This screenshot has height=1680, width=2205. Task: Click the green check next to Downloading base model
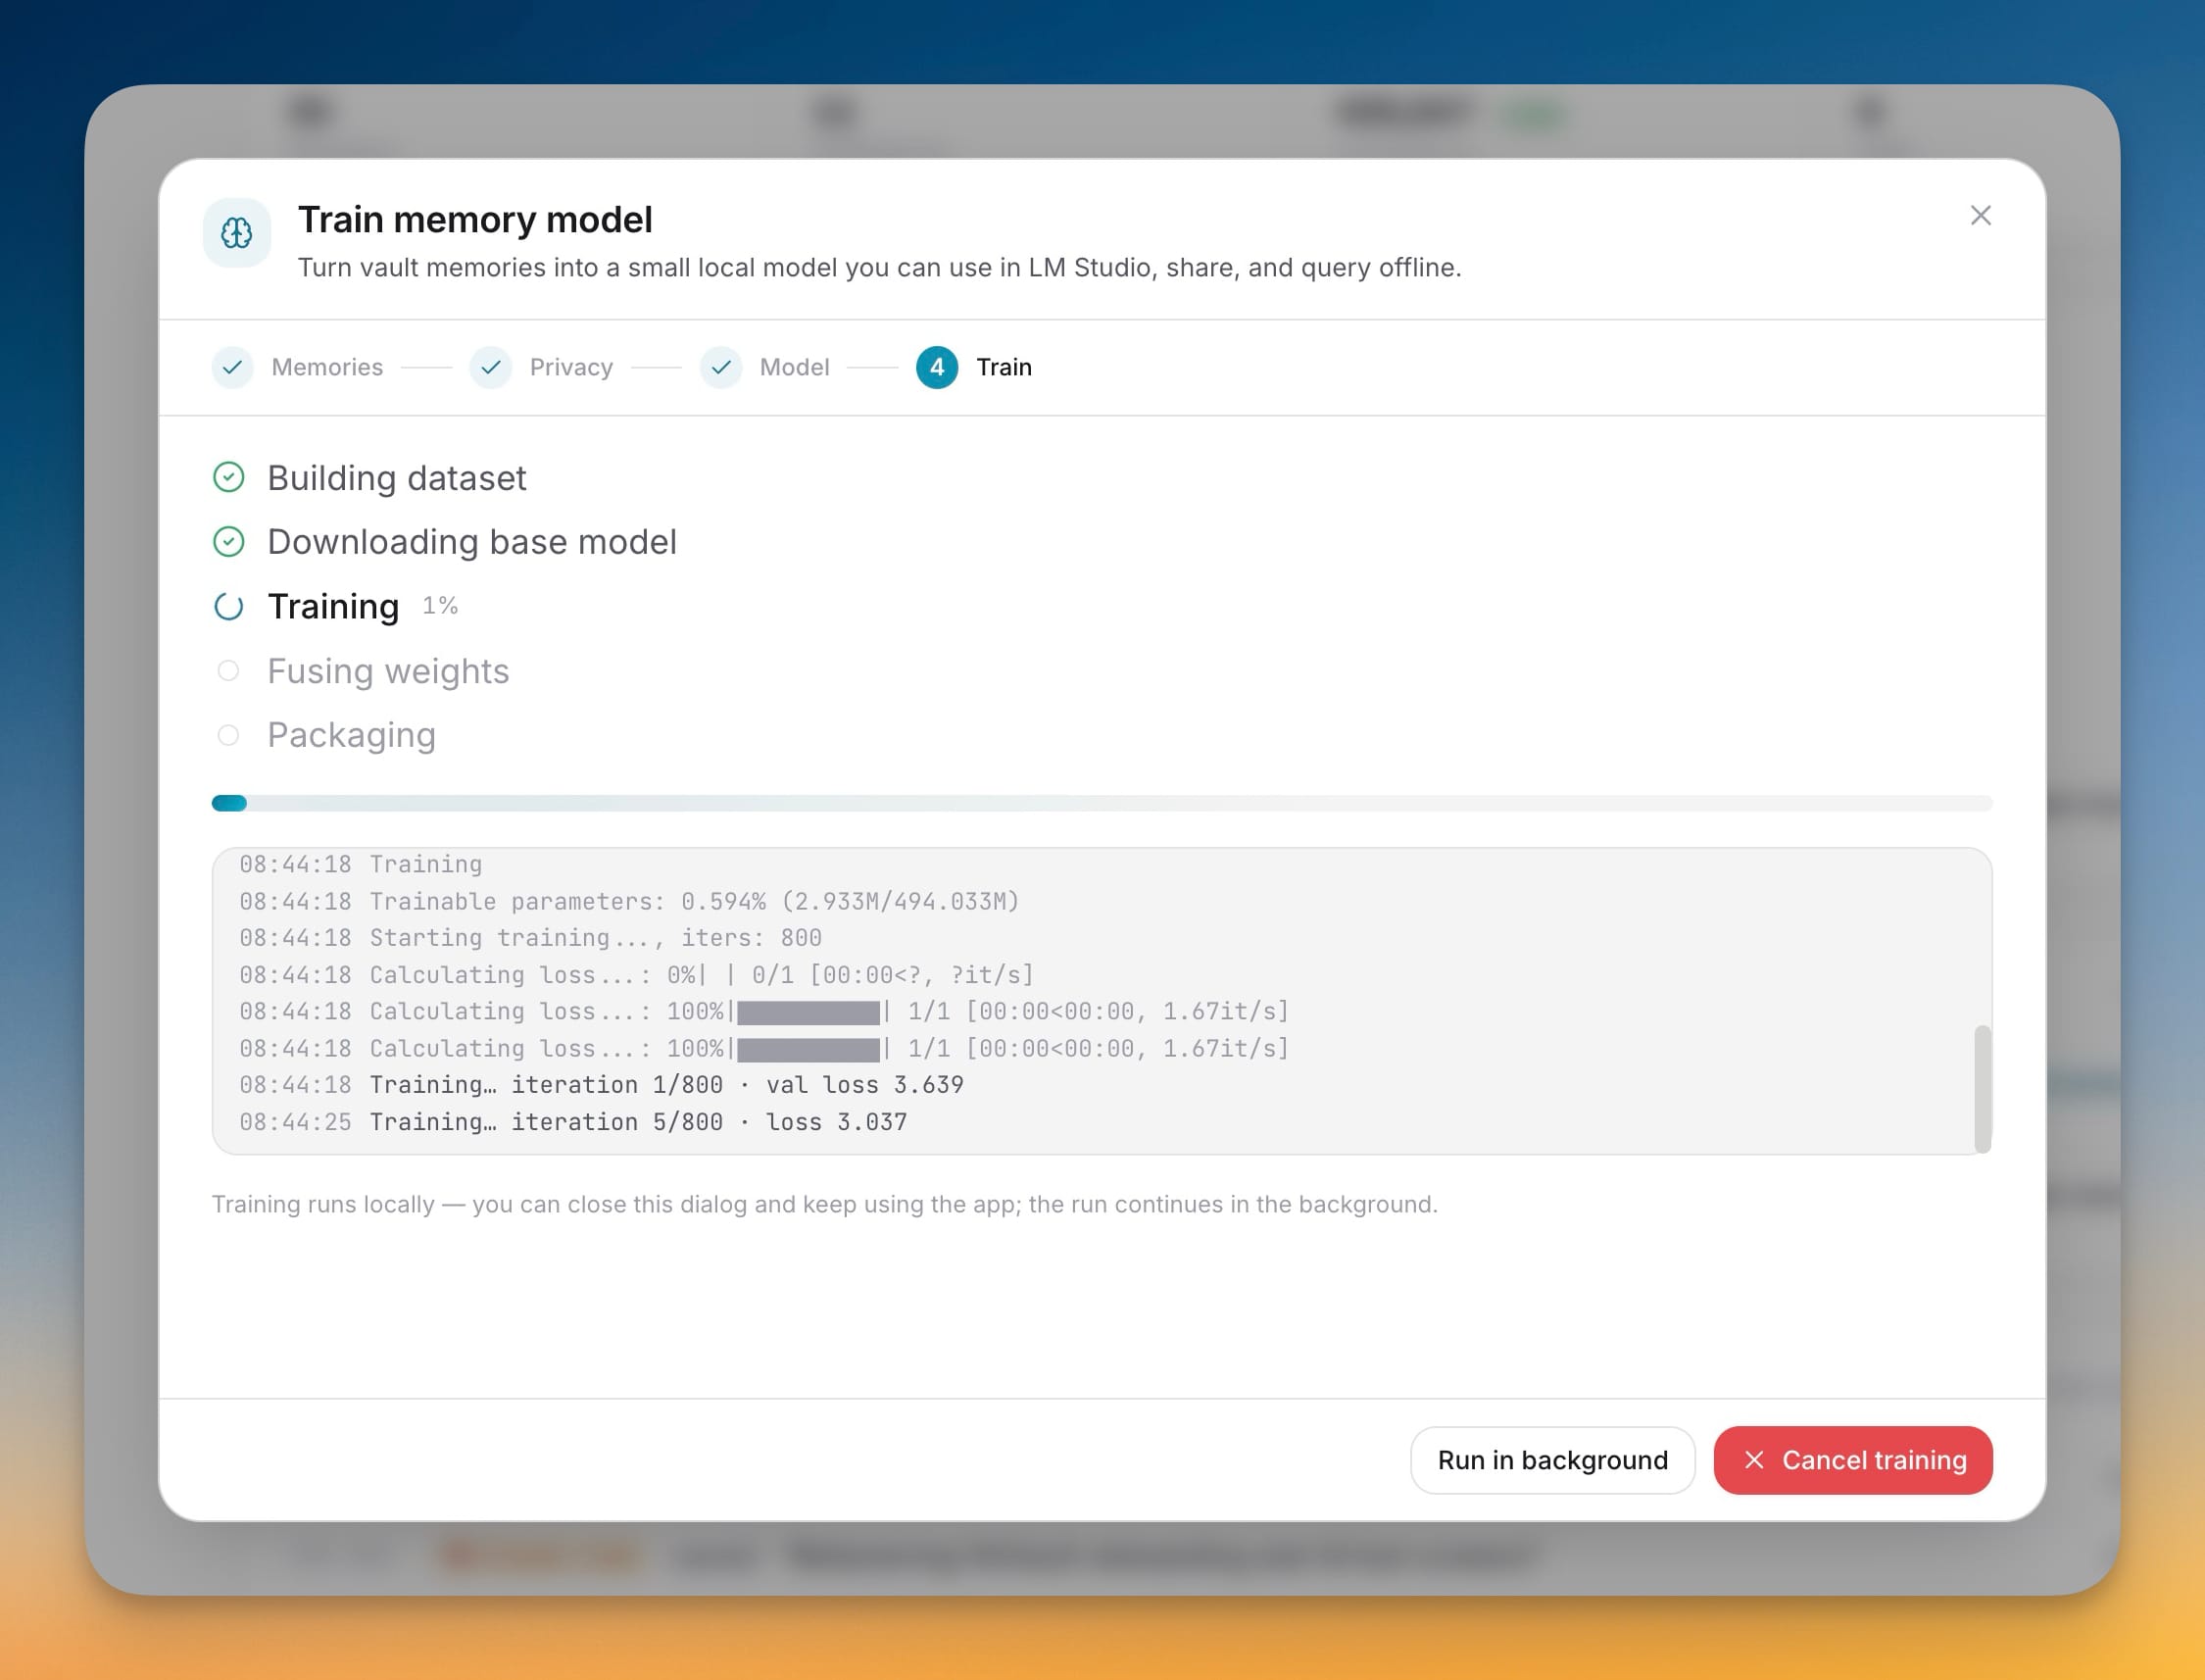click(x=229, y=542)
